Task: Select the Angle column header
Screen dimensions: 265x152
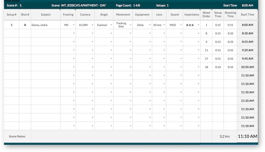Action: 104,14
